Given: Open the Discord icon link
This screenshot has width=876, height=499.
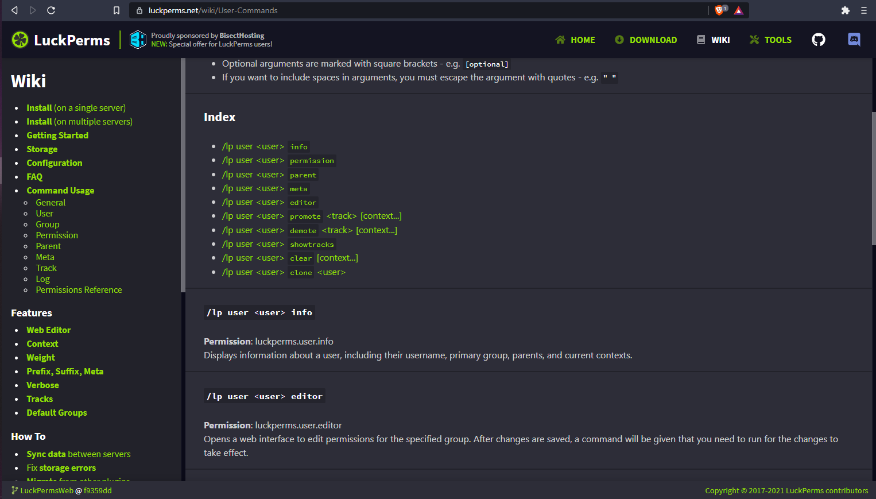Looking at the screenshot, I should [854, 40].
